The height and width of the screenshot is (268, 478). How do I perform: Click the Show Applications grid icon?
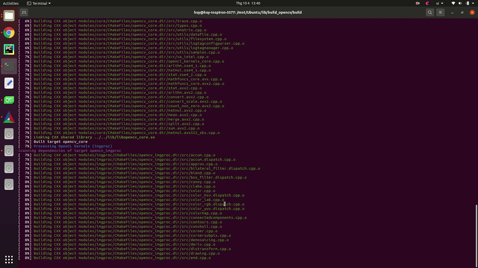(9, 259)
